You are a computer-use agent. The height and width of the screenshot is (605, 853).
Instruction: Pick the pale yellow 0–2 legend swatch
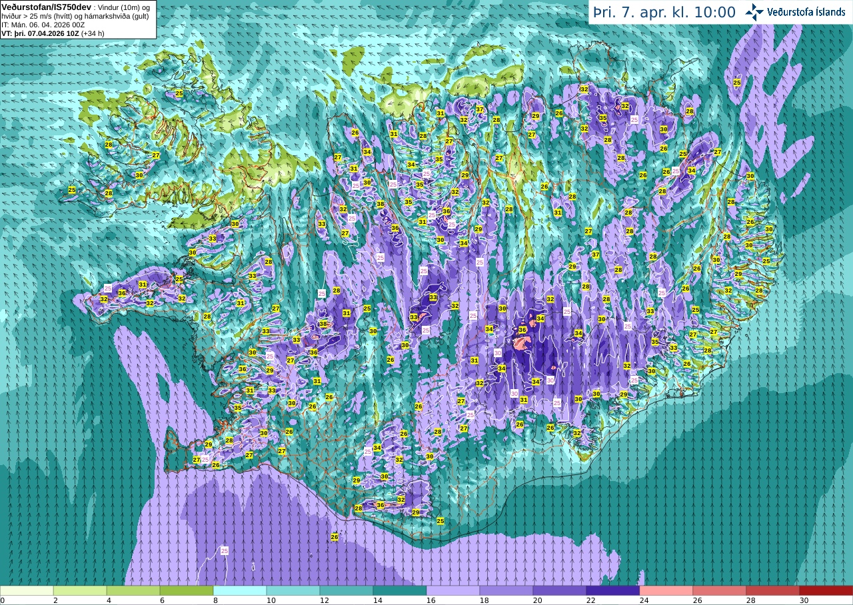point(27,590)
